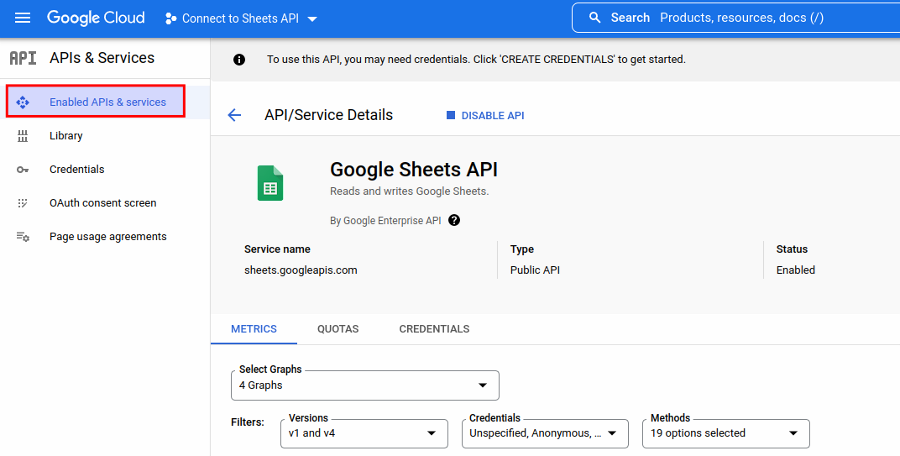Click the Google Sheets product icon
This screenshot has width=900, height=456.
click(x=270, y=183)
